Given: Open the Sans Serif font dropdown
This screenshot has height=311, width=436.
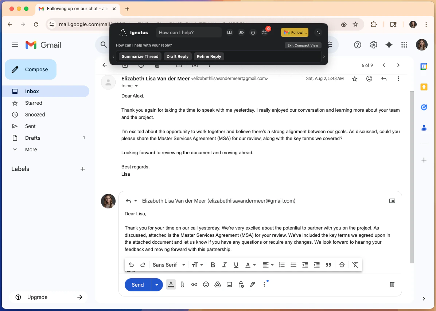Looking at the screenshot, I should pos(168,265).
